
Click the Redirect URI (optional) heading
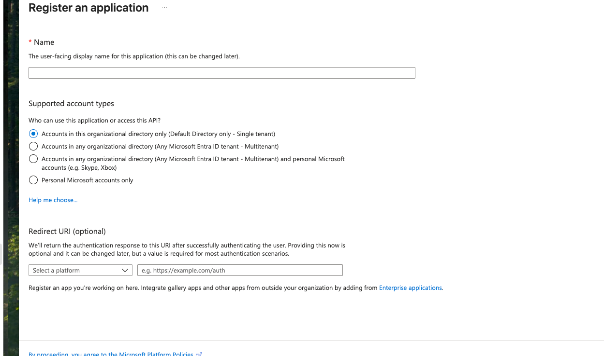(x=67, y=231)
